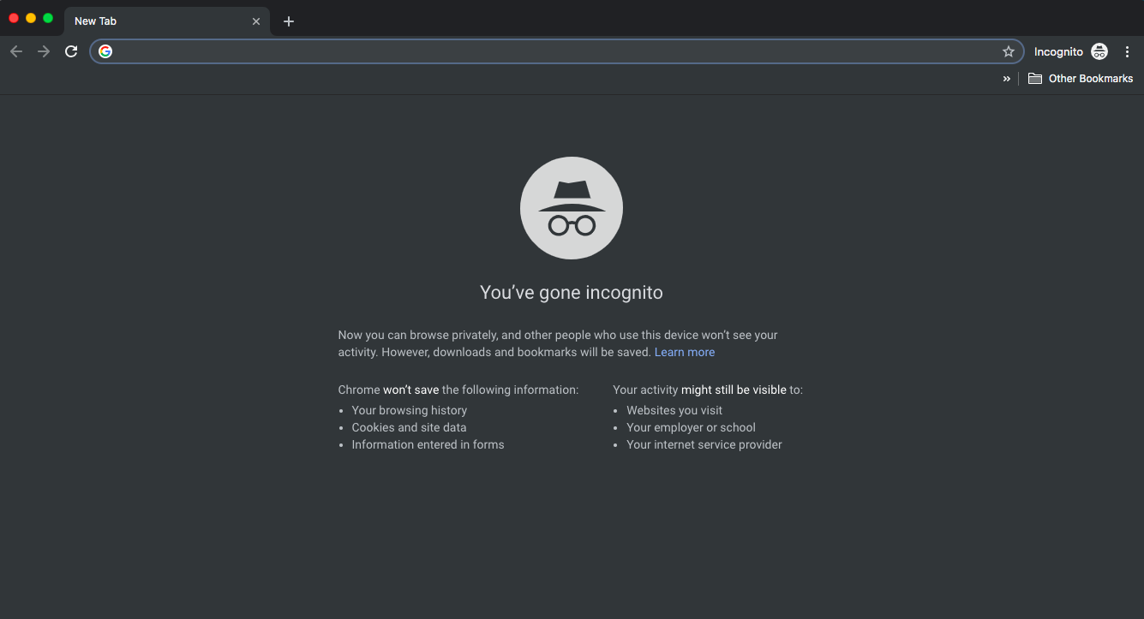The image size is (1144, 619).
Task: Click the Incognito hat and glasses badge icon
Action: (1099, 51)
